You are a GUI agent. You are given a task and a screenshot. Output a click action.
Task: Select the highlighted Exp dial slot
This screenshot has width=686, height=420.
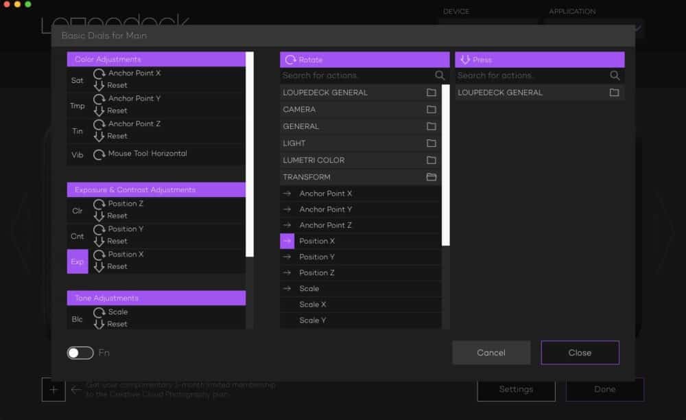pyautogui.click(x=78, y=261)
